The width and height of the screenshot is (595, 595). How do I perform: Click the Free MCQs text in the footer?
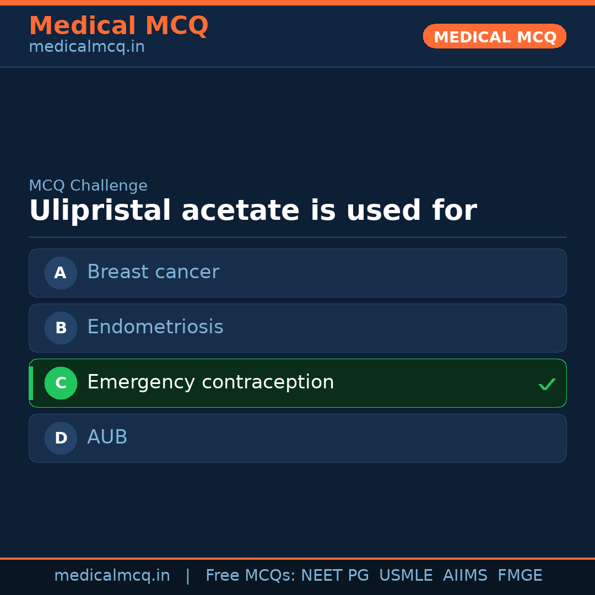[250, 576]
